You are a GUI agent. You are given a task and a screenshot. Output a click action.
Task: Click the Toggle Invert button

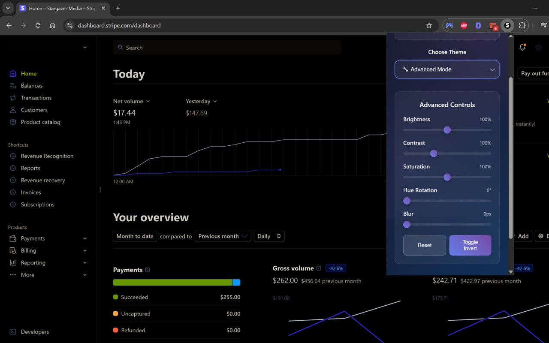(x=470, y=245)
